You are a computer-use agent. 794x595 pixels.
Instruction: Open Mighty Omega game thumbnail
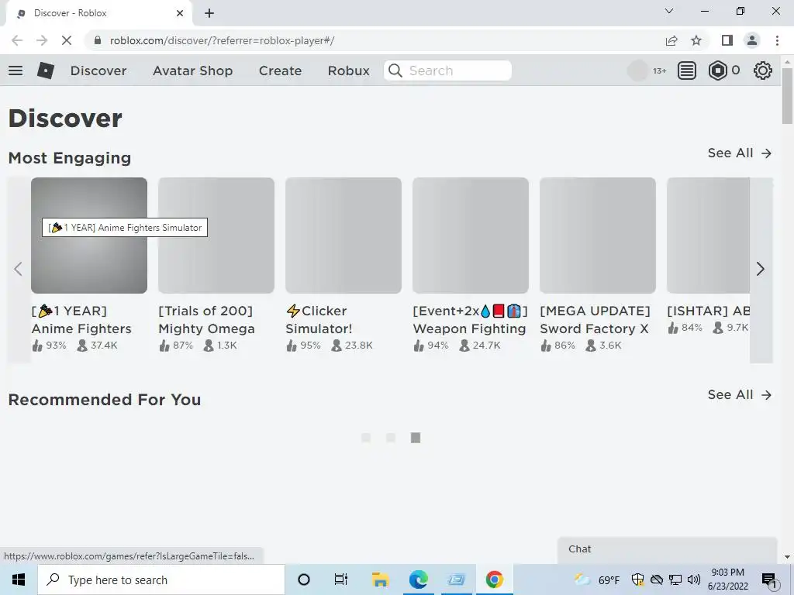point(216,236)
